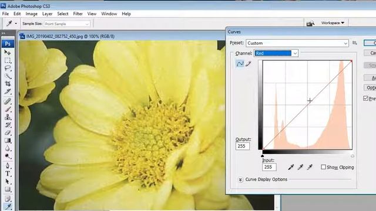
Task: Open the tool preset picker arrow
Action: point(16,23)
